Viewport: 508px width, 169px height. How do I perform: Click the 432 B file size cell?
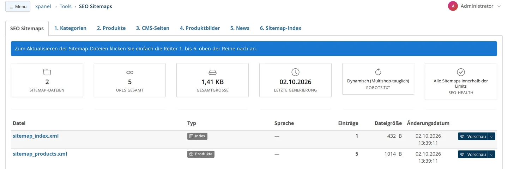click(x=394, y=136)
